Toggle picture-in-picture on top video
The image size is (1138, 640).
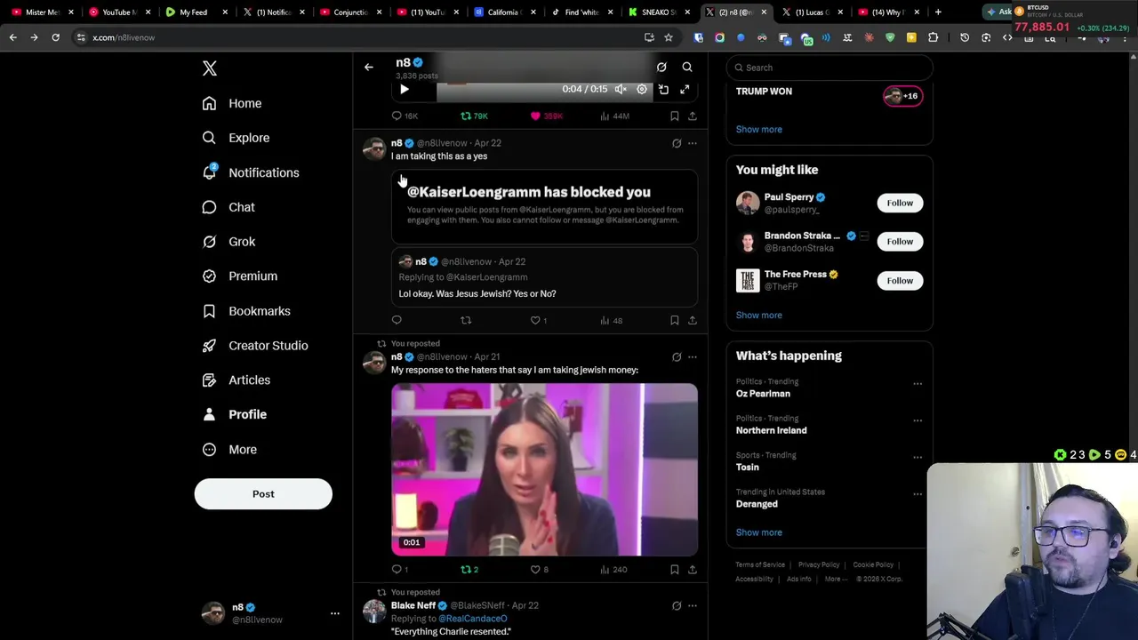tap(663, 89)
